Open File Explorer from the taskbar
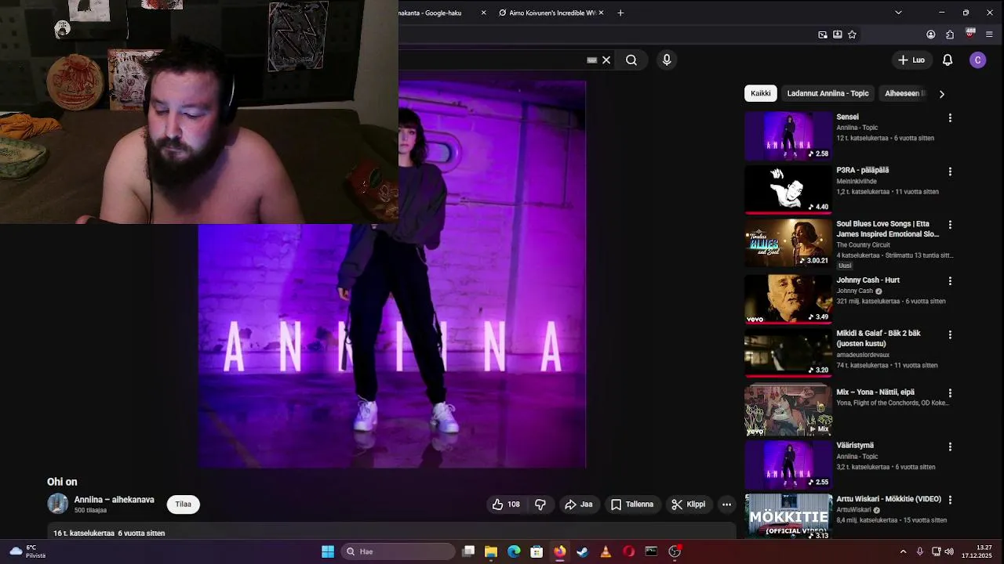Image resolution: width=1004 pixels, height=564 pixels. (x=491, y=551)
